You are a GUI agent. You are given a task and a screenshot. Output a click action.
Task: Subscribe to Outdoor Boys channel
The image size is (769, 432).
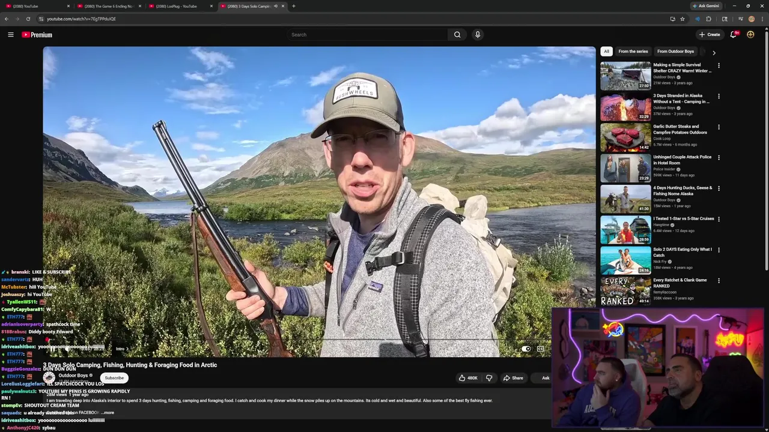114,378
